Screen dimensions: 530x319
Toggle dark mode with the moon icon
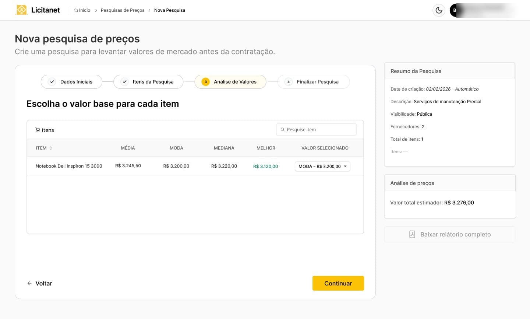coord(439,10)
